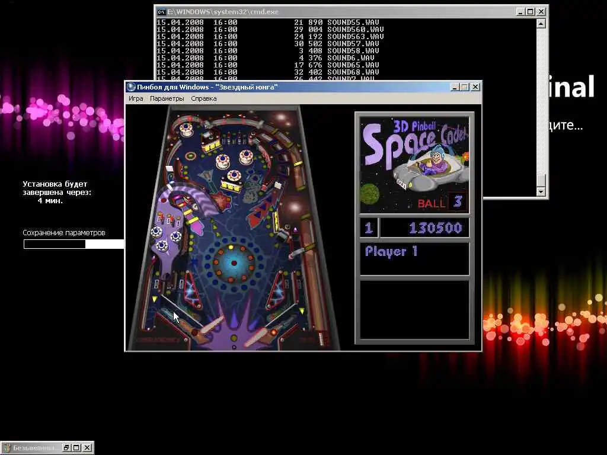Screen dimensions: 607x455
Task: Open the Параметры menu in Pinball
Action: click(167, 99)
